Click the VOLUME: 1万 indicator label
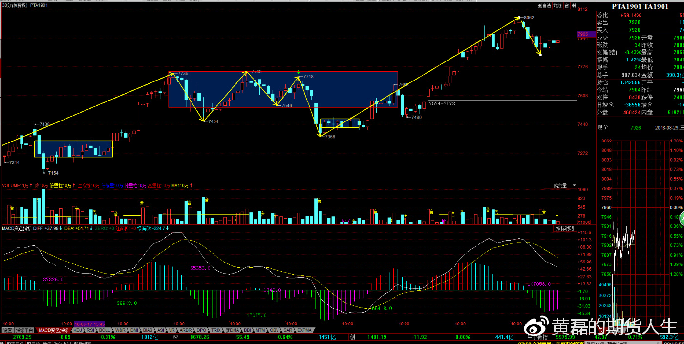 click(x=16, y=185)
